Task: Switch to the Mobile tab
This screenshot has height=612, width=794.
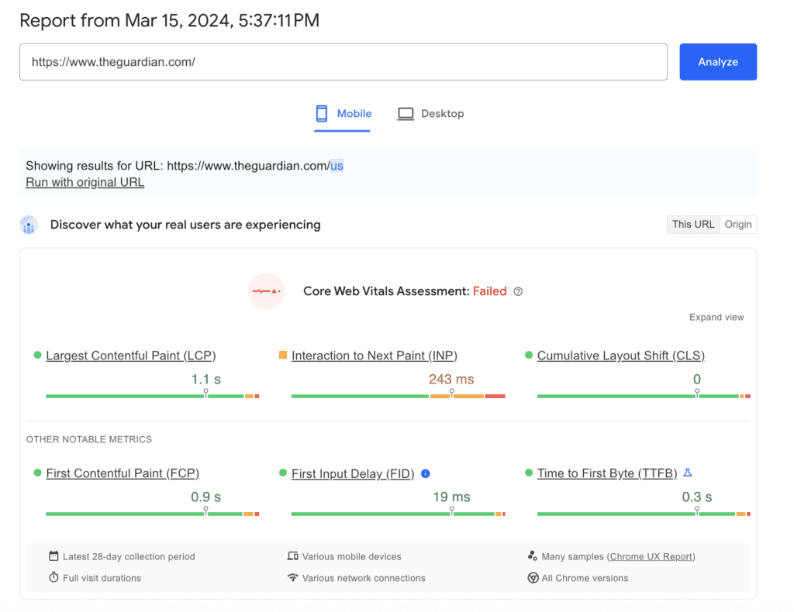Action: (x=343, y=114)
